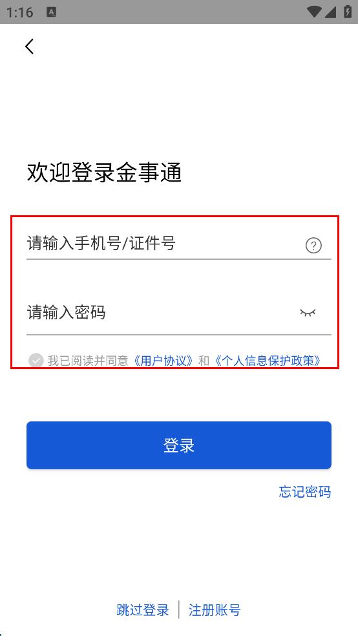Screen dimensions: 358x636
Task: Open the 《用户协议》 link
Action: click(x=163, y=361)
